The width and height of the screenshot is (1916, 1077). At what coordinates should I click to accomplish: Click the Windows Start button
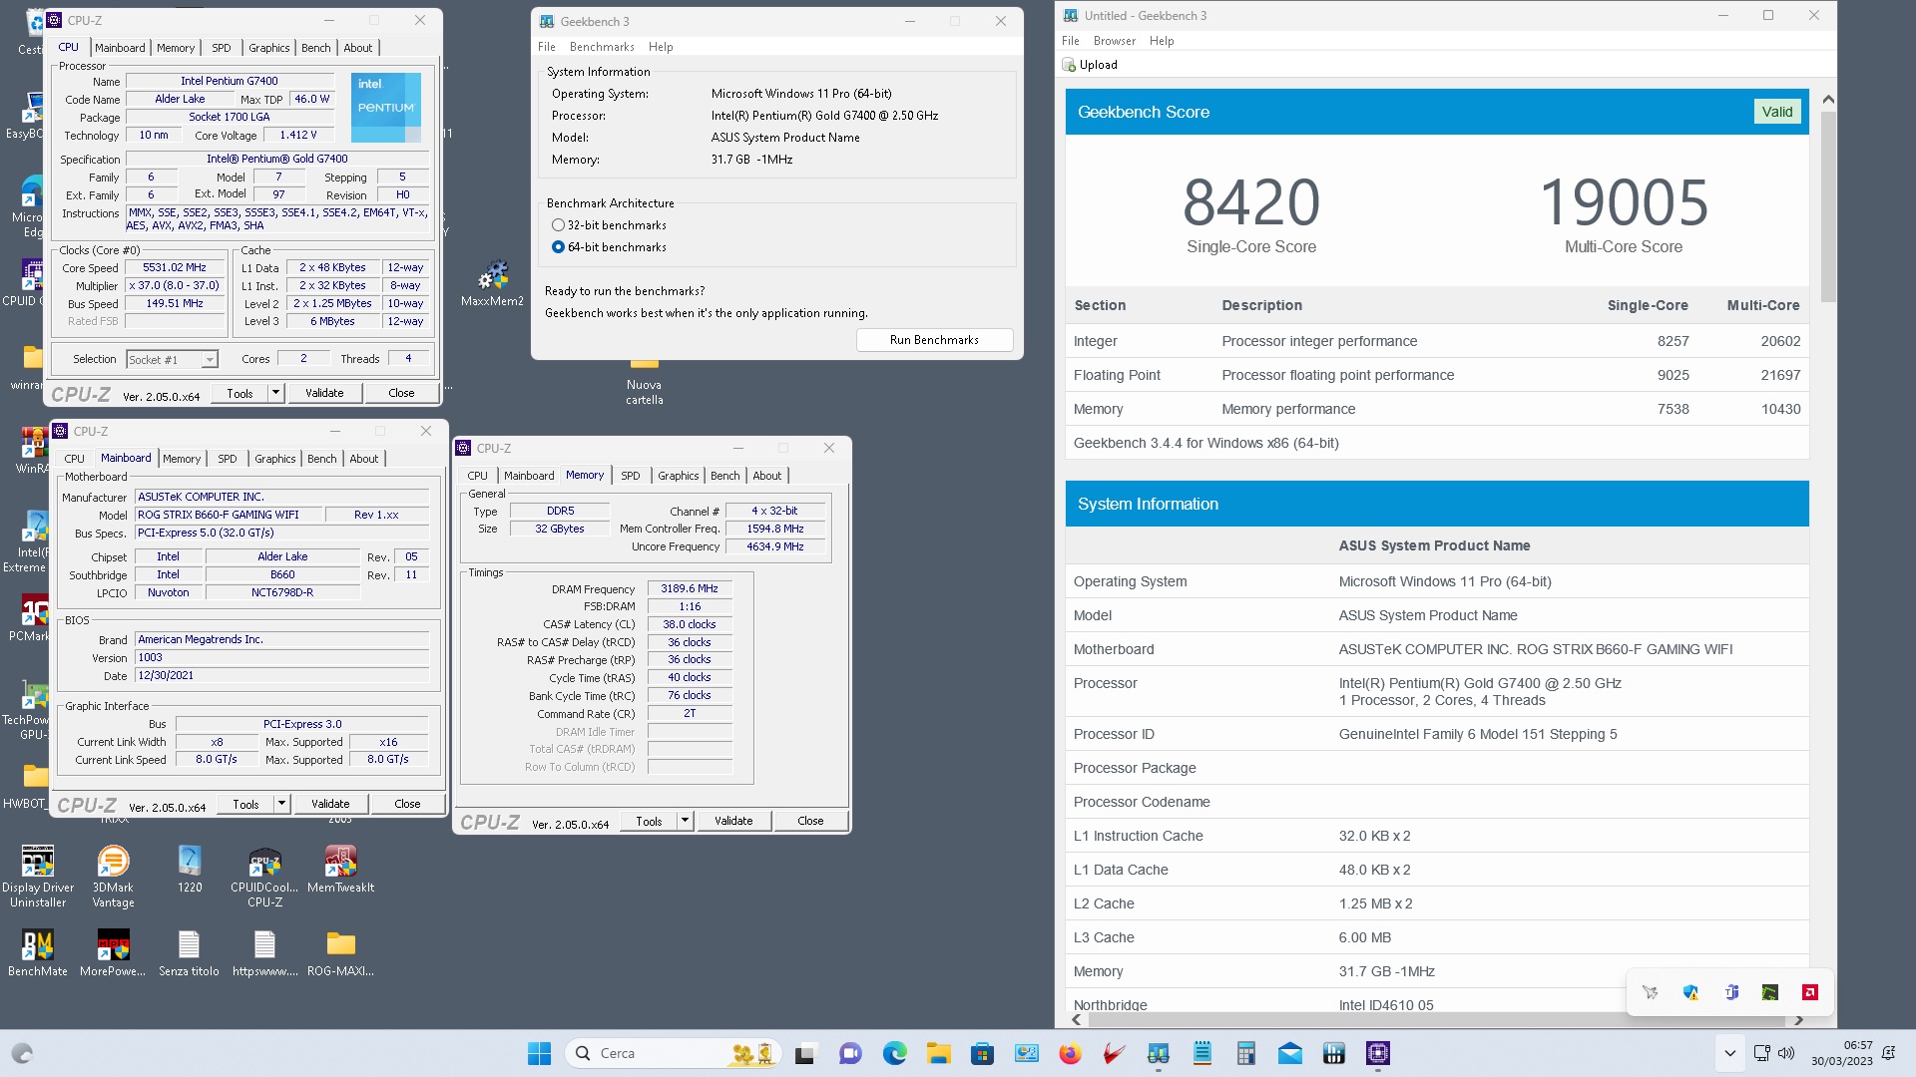539,1053
